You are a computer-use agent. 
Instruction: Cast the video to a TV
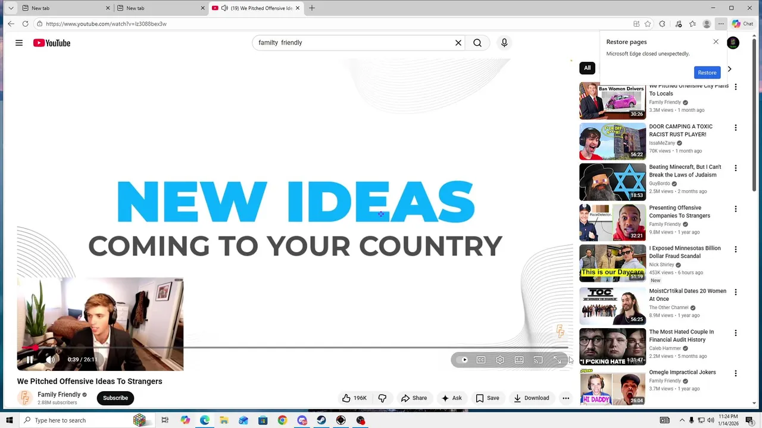click(538, 360)
